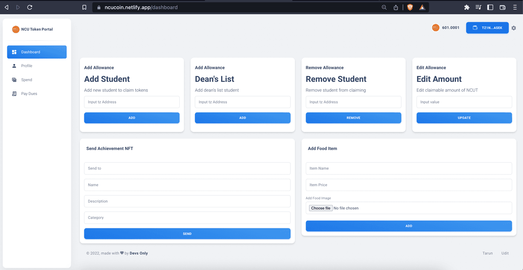The image size is (523, 270).
Task: Open the extensions puzzle icon
Action: (x=467, y=7)
